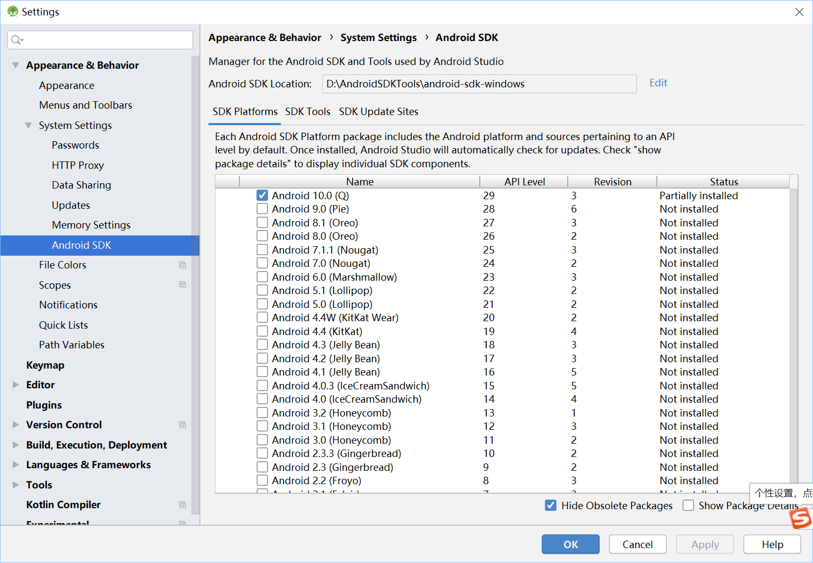Viewport: 813px width, 563px height.
Task: Open the SDK Update Sites tab
Action: tap(379, 112)
